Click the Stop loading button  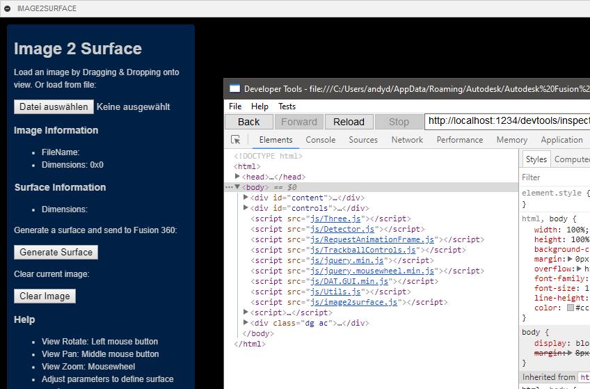click(x=399, y=122)
